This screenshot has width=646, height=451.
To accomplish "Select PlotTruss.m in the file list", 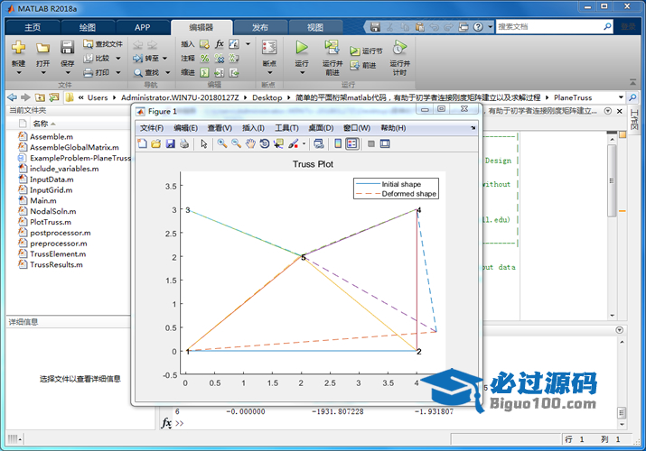I will click(51, 222).
